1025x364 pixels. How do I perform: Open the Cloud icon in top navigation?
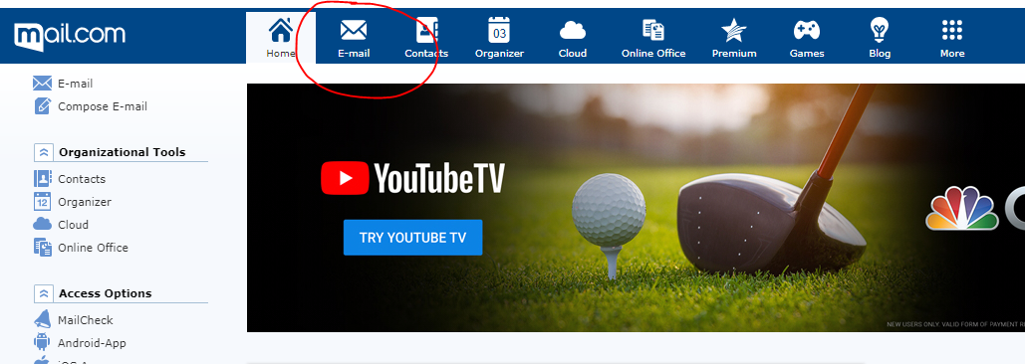coord(573,31)
